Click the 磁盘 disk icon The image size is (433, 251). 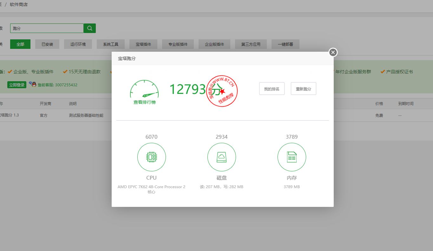tap(221, 157)
